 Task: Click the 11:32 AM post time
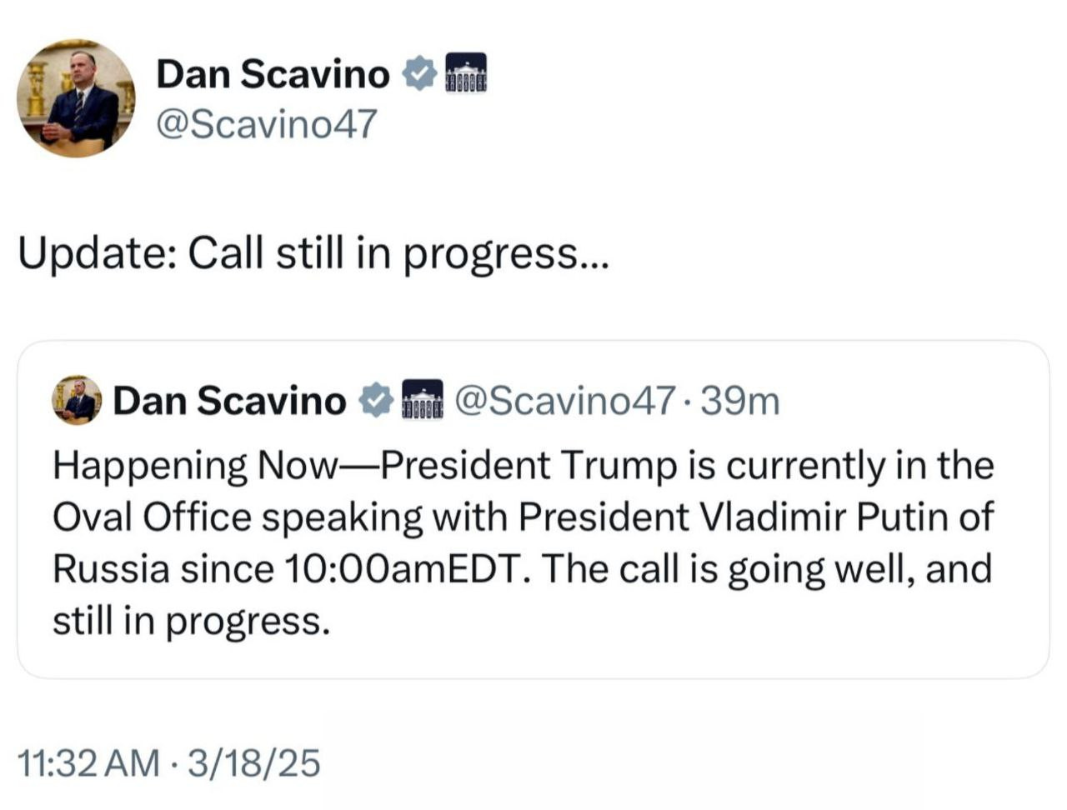(88, 762)
